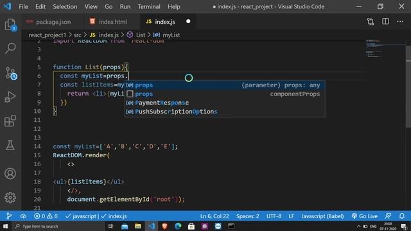This screenshot has height=231, width=411.
Task: Open More Actions ellipsis menu
Action: (400, 21)
